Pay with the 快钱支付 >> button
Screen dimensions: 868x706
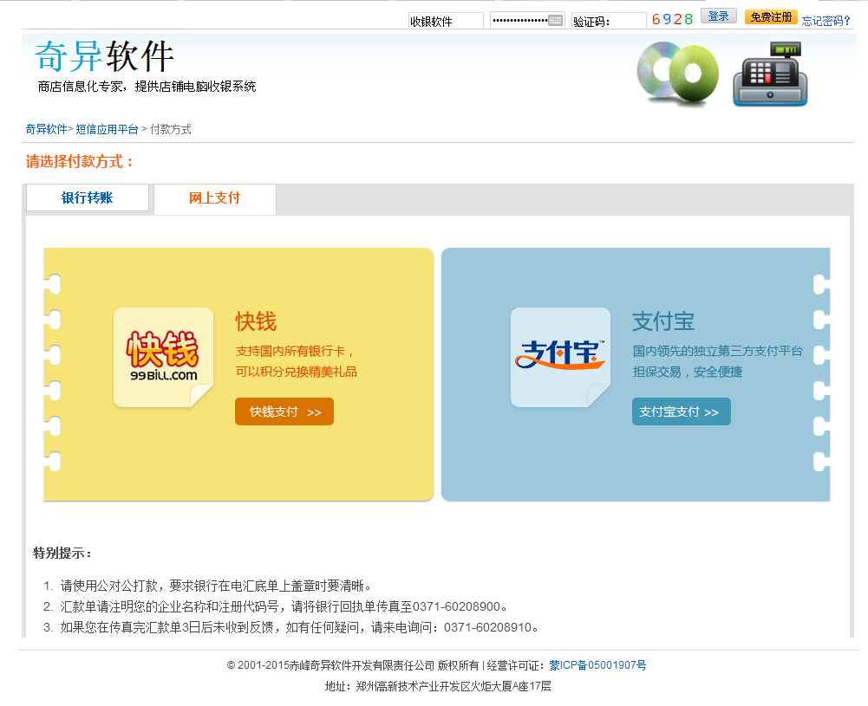[x=284, y=411]
